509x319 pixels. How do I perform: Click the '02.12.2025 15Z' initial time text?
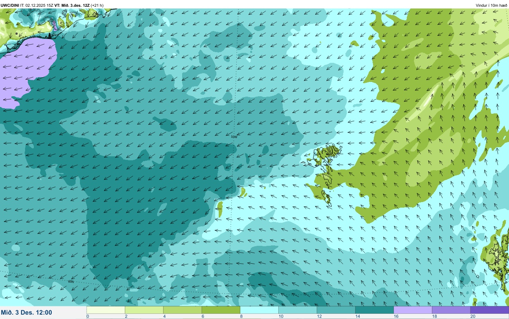click(39, 6)
